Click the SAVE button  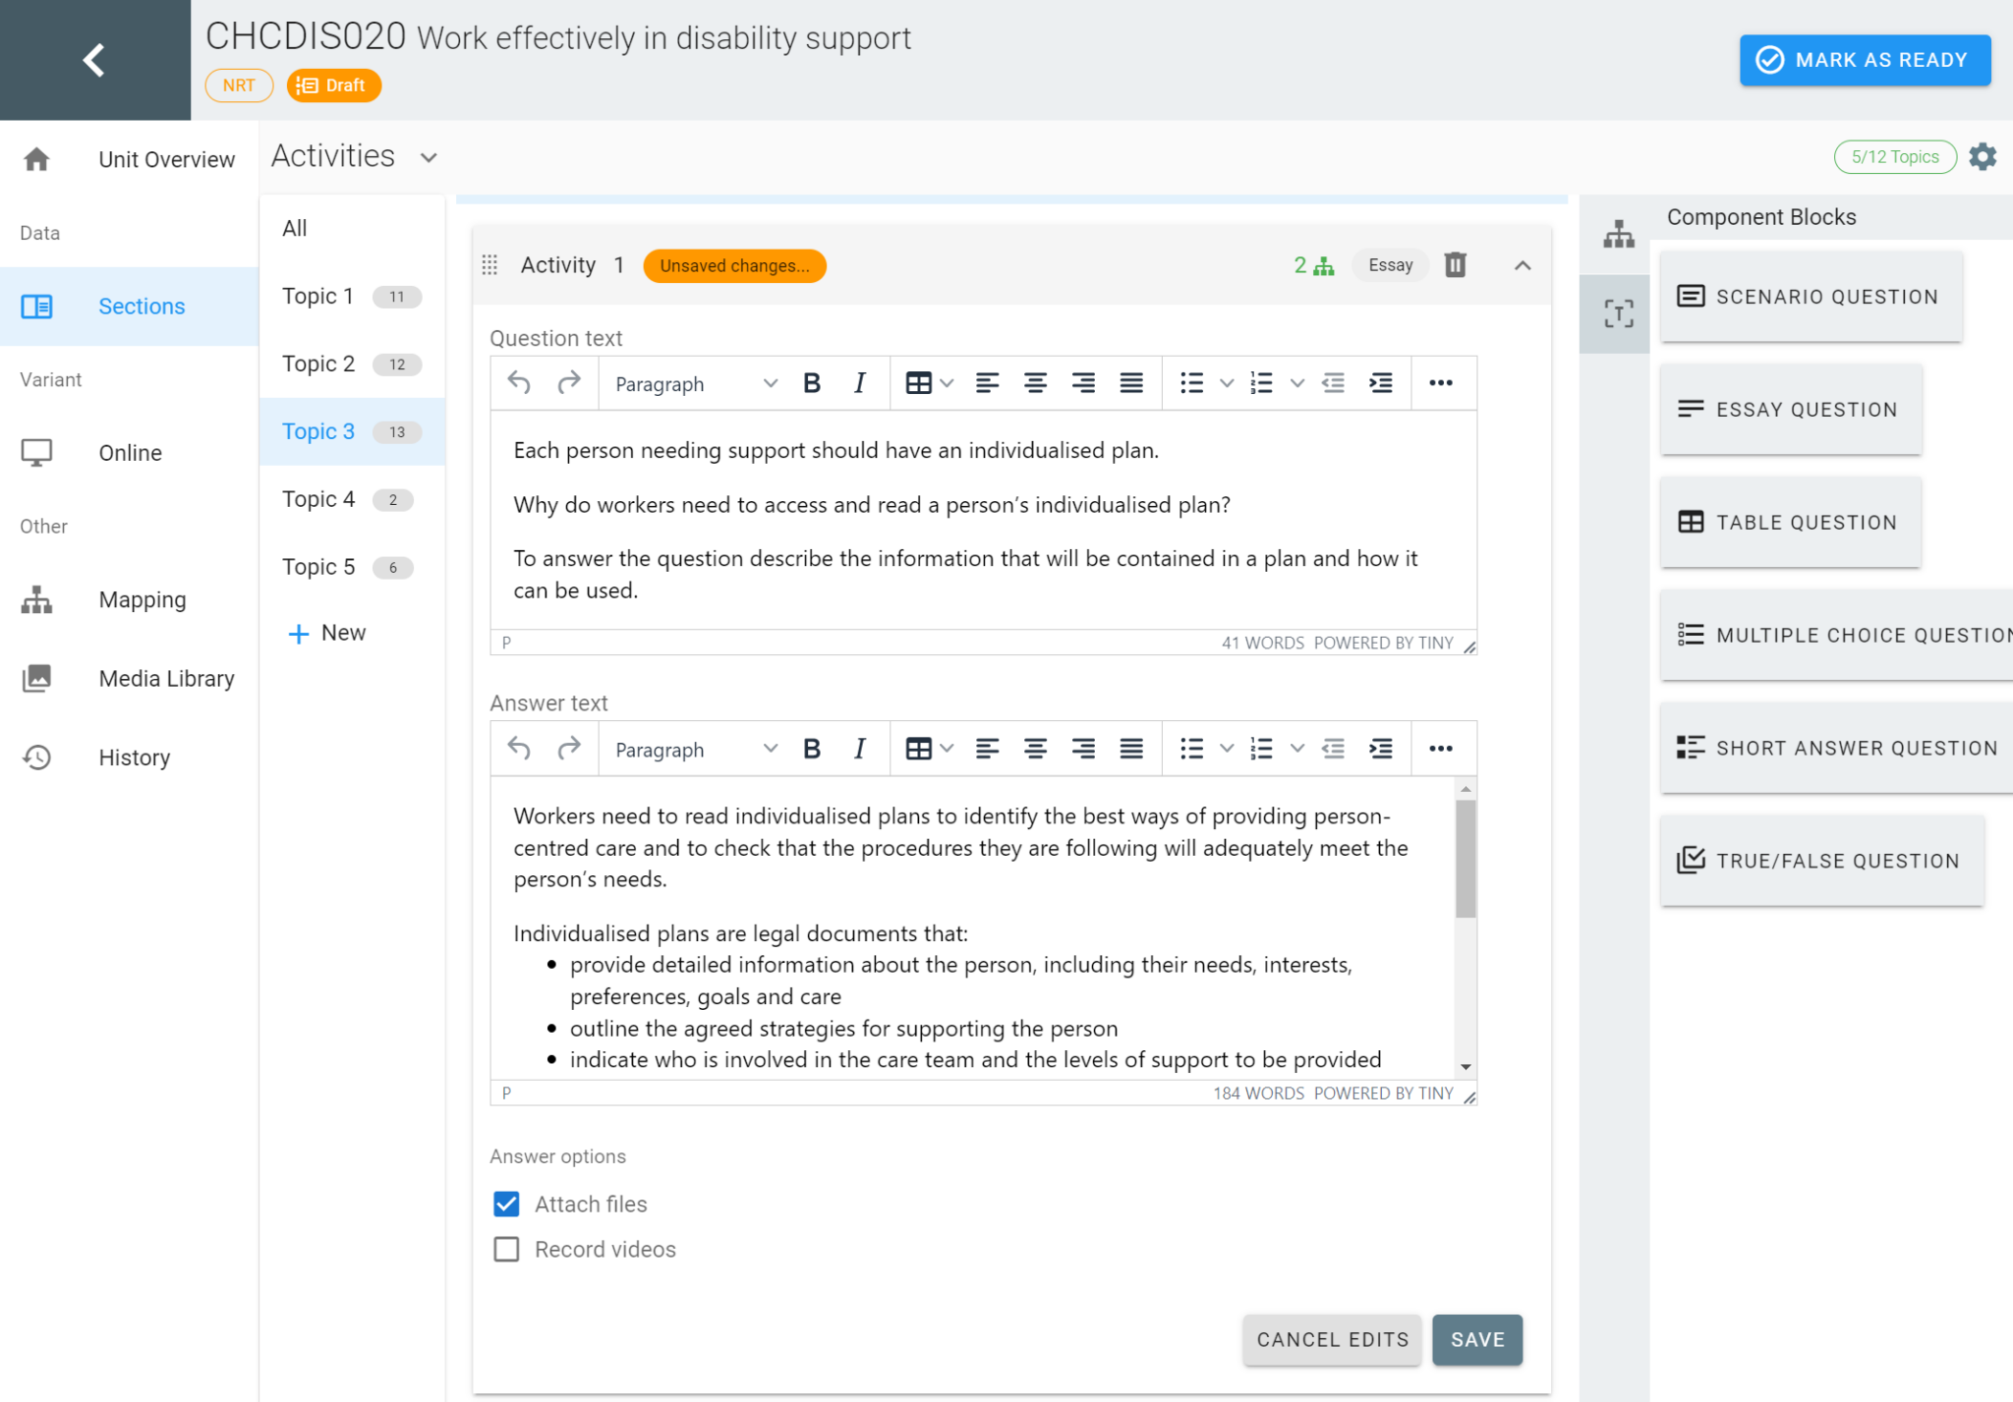[1476, 1340]
